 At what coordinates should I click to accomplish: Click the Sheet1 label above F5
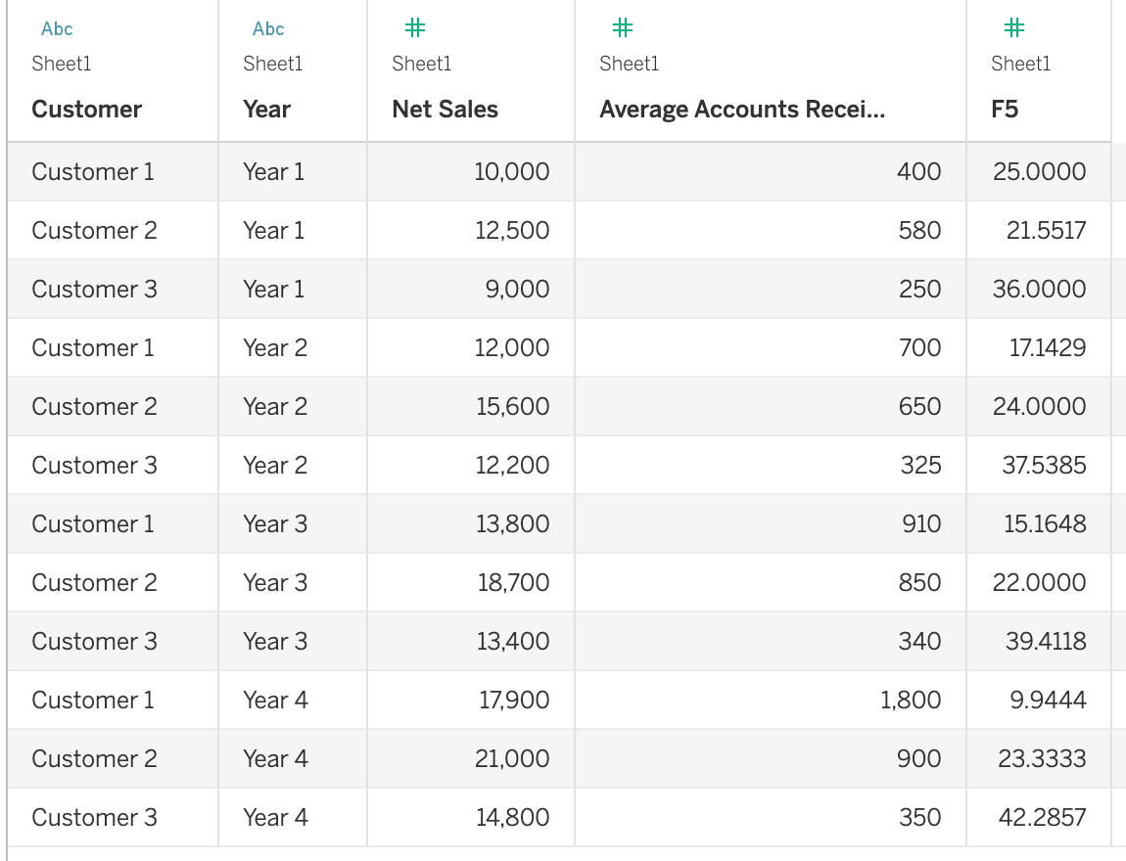click(1021, 64)
